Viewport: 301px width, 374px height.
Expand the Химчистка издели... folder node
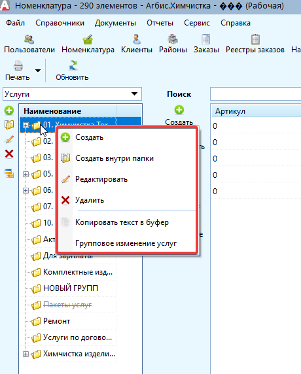(x=26, y=354)
